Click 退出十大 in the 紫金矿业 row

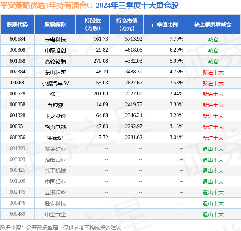(x=213, y=149)
